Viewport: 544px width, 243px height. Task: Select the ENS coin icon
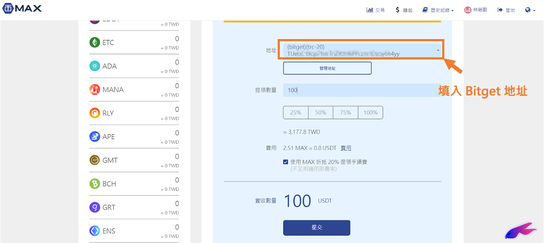(94, 231)
